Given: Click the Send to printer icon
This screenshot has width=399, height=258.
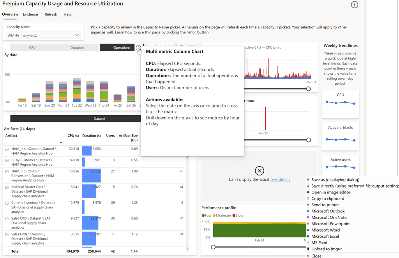Looking at the screenshot, I should click(x=308, y=205).
